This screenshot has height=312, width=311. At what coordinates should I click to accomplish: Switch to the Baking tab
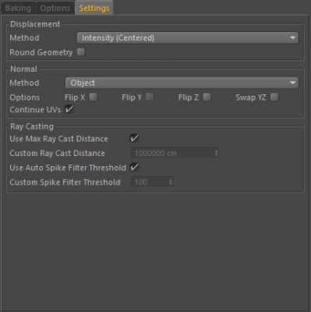tap(18, 8)
